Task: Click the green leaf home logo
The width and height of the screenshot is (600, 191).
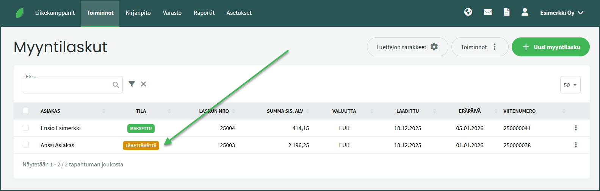Action: coord(20,13)
